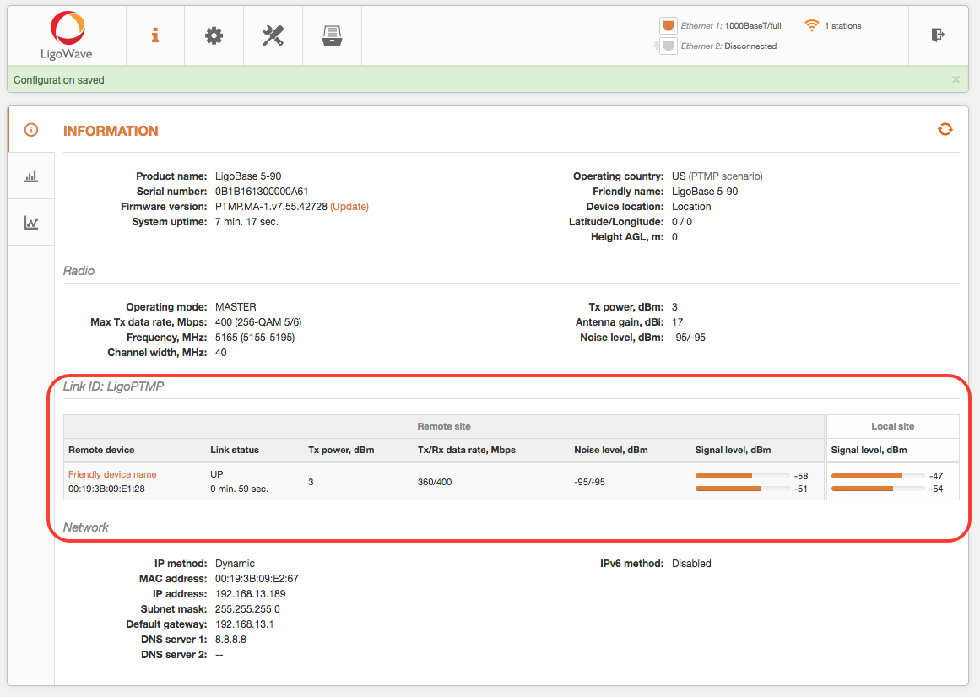Click the logout icon at top right
Image resolution: width=980 pixels, height=697 pixels.
tap(939, 35)
